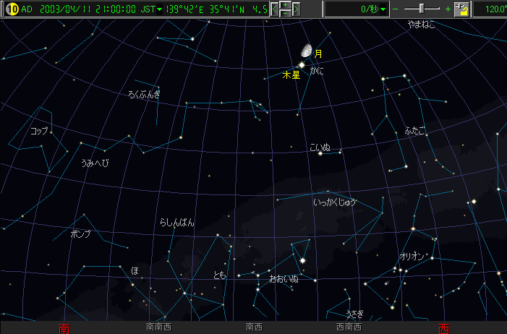Click the right arrow step button
The width and height of the screenshot is (507, 334).
pos(296,9)
